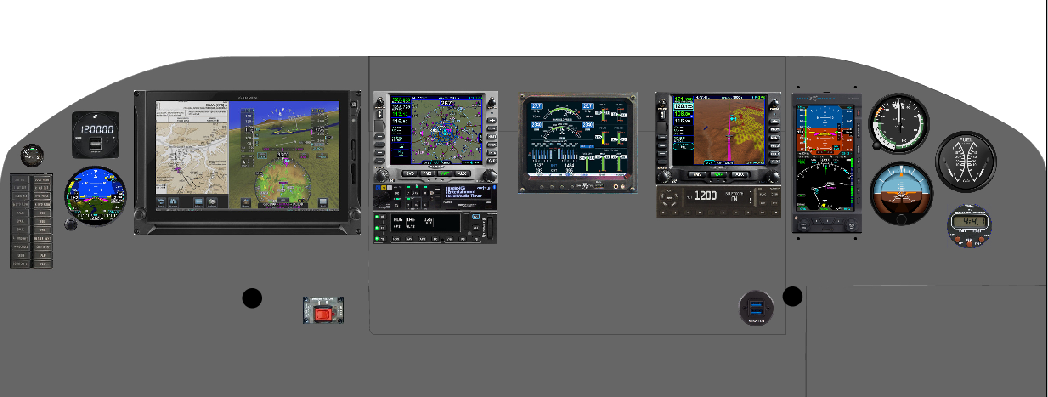This screenshot has height=397, width=1048.
Task: Select the analog airspeed indicator gauge
Action: [x=899, y=124]
